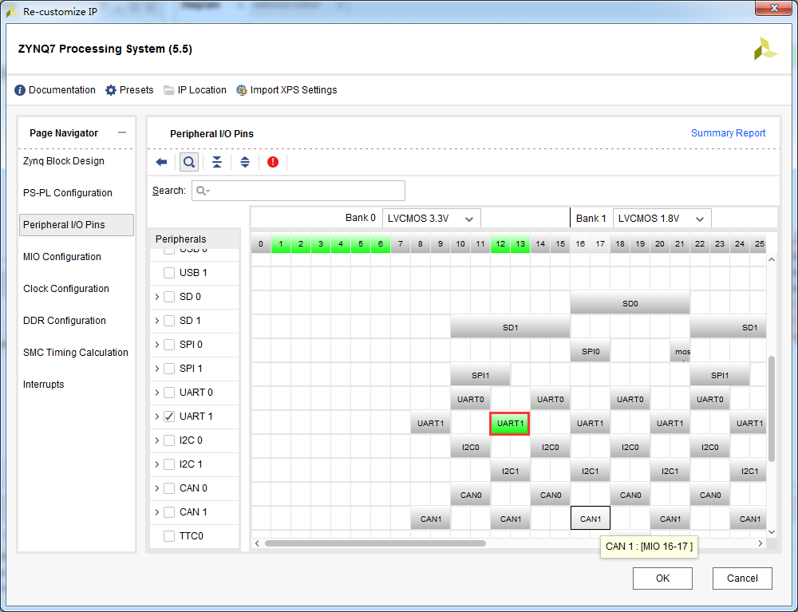The width and height of the screenshot is (798, 612).
Task: Click the IP Location folder icon
Action: click(x=169, y=90)
